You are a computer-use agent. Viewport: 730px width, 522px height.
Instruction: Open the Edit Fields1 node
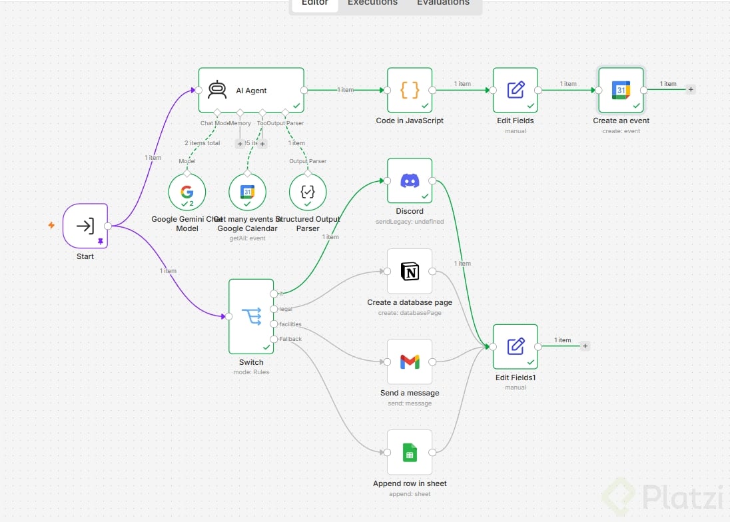point(516,347)
